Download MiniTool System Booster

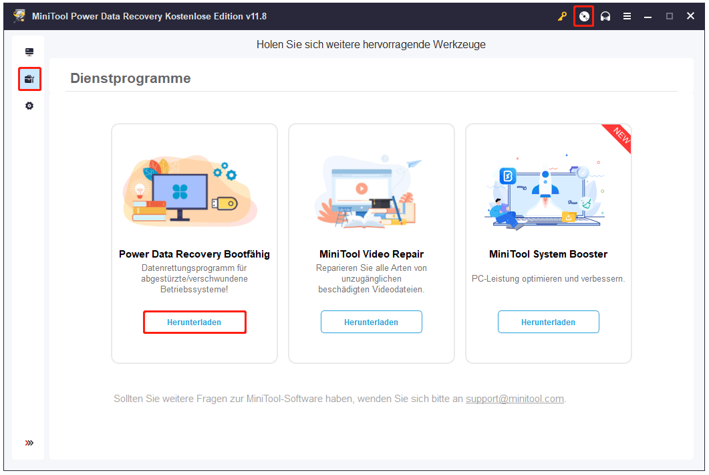point(549,322)
